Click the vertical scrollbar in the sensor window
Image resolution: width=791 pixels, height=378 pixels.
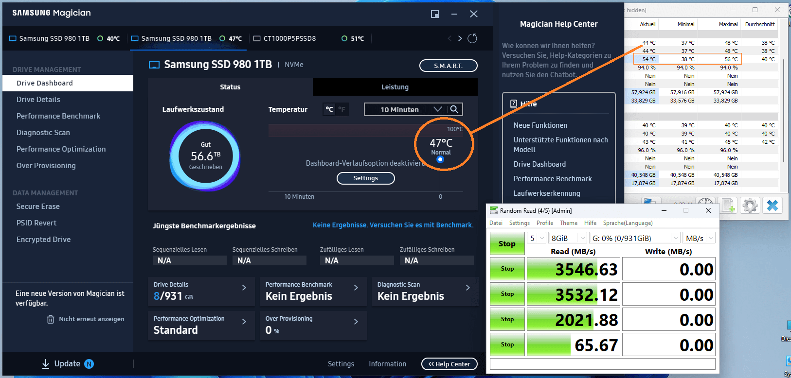click(784, 111)
